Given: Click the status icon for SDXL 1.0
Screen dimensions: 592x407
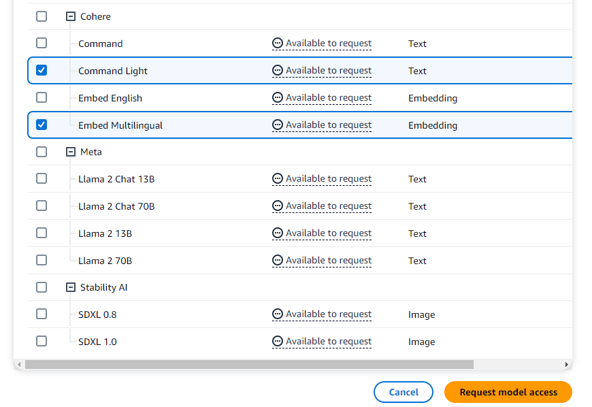Looking at the screenshot, I should point(278,341).
